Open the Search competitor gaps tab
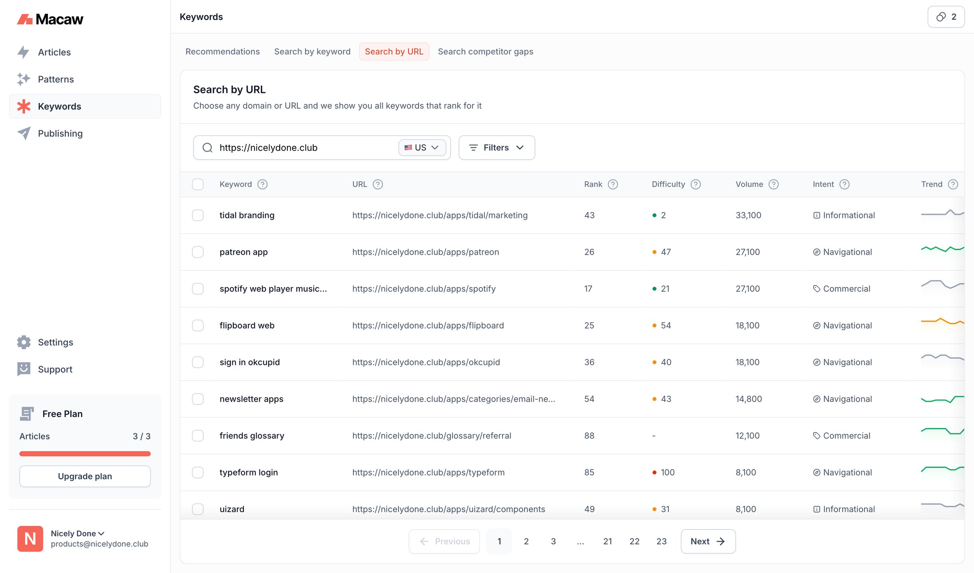This screenshot has height=573, width=974. pyautogui.click(x=485, y=52)
